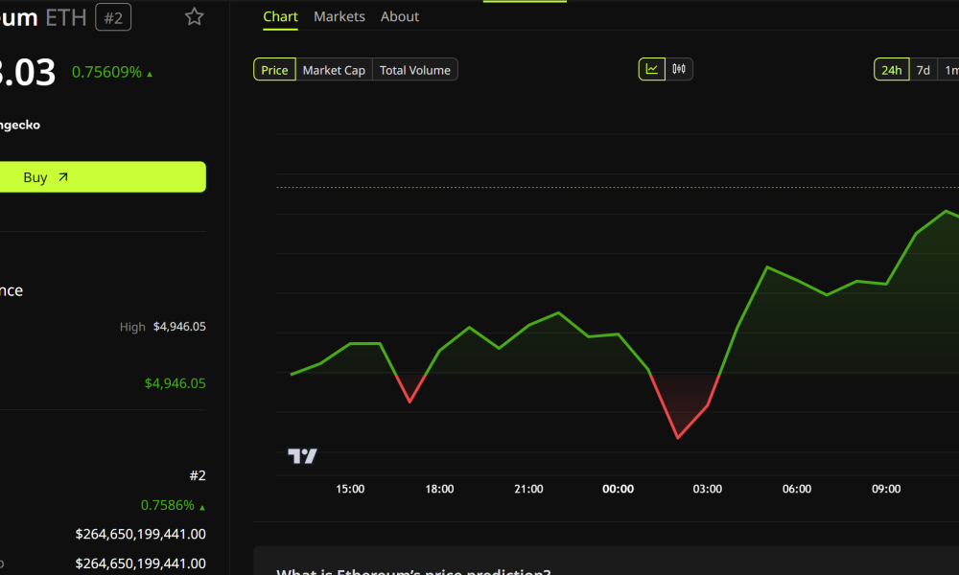Click the TradingView logo on chart
Image resolution: width=959 pixels, height=575 pixels.
(x=302, y=456)
